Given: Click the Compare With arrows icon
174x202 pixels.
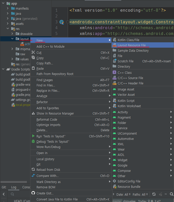Looking at the screenshot, I should click(33, 176).
